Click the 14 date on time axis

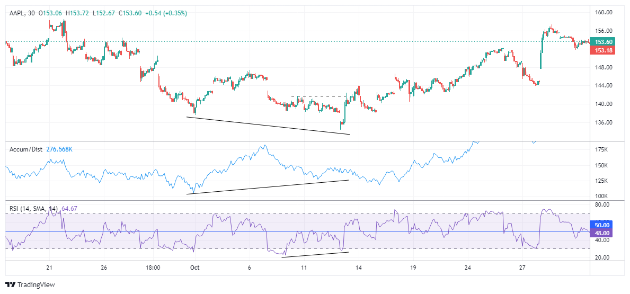tap(359, 268)
